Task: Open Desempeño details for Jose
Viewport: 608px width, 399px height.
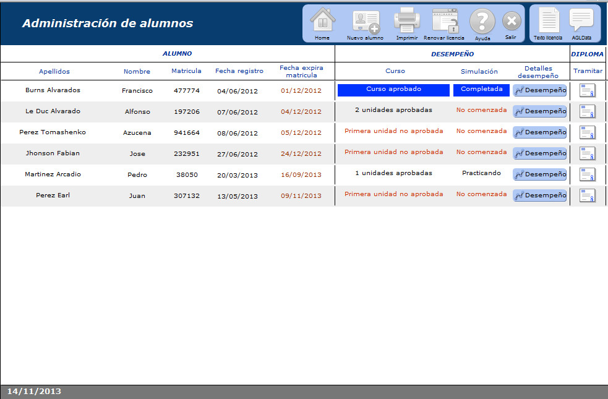Action: tap(540, 153)
